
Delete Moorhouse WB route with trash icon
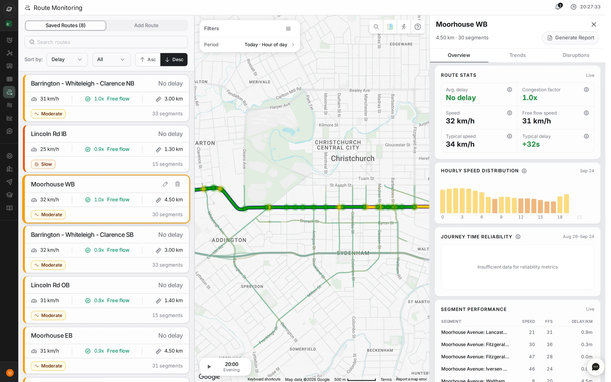pyautogui.click(x=177, y=184)
